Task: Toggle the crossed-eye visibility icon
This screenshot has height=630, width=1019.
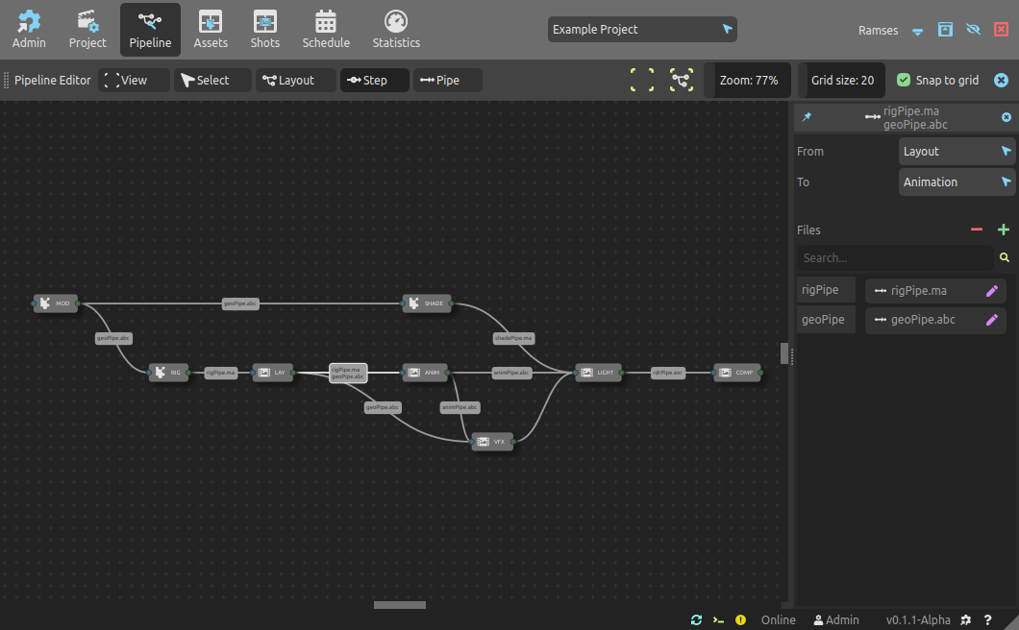Action: (x=973, y=30)
